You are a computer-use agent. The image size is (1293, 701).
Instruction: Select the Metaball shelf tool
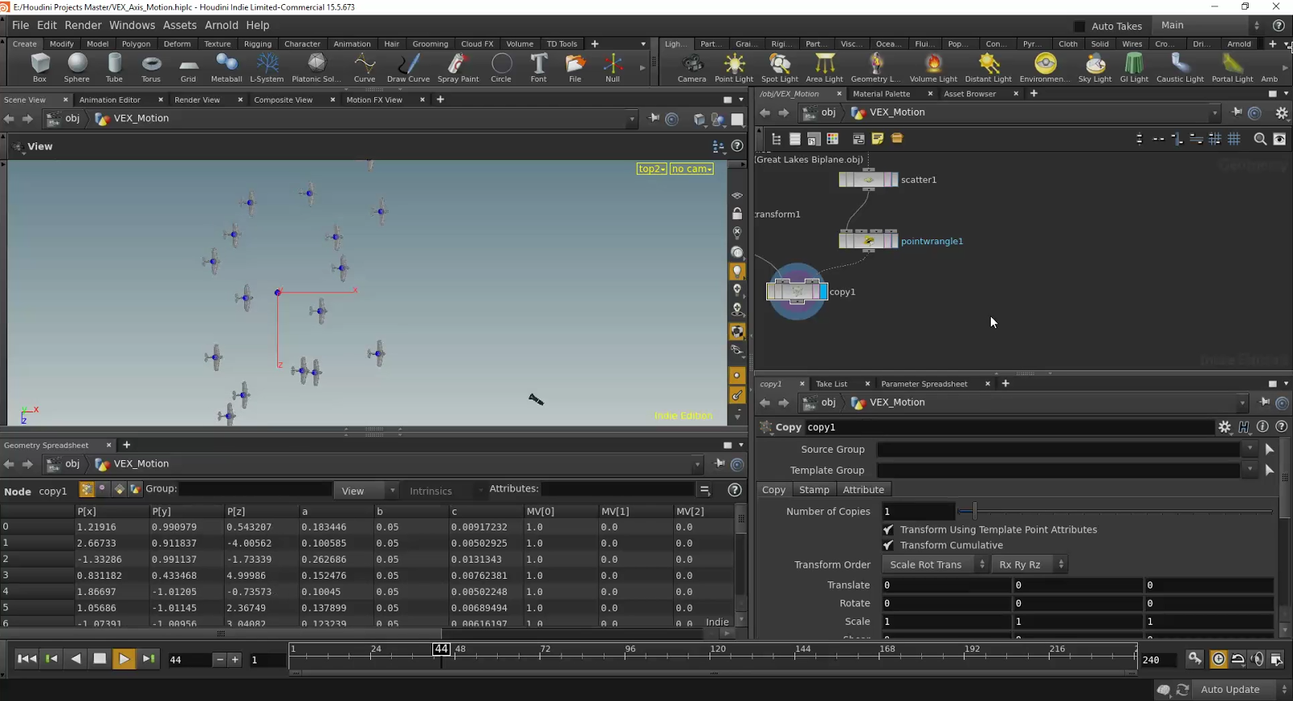coord(226,68)
